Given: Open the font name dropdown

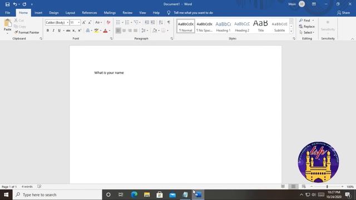Looking at the screenshot, I should click(x=67, y=22).
